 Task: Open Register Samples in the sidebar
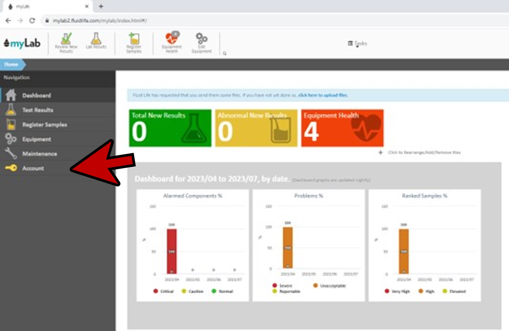click(x=44, y=125)
